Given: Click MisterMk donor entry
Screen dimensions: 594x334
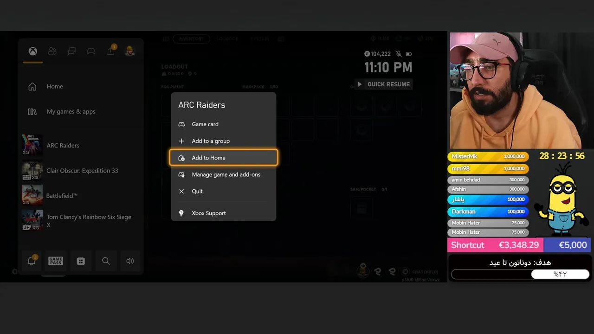Looking at the screenshot, I should point(488,157).
